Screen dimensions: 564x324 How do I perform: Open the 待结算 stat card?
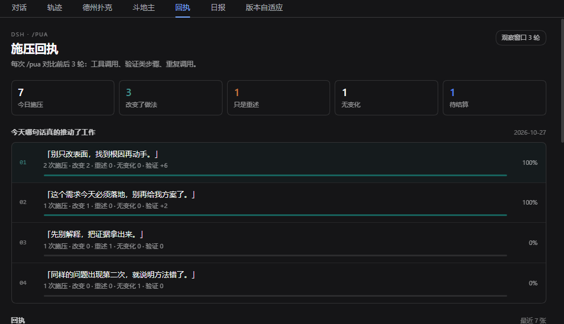click(494, 98)
